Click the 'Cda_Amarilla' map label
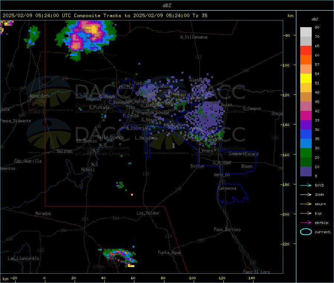Viewport: 334px width, 283px height. [28, 161]
